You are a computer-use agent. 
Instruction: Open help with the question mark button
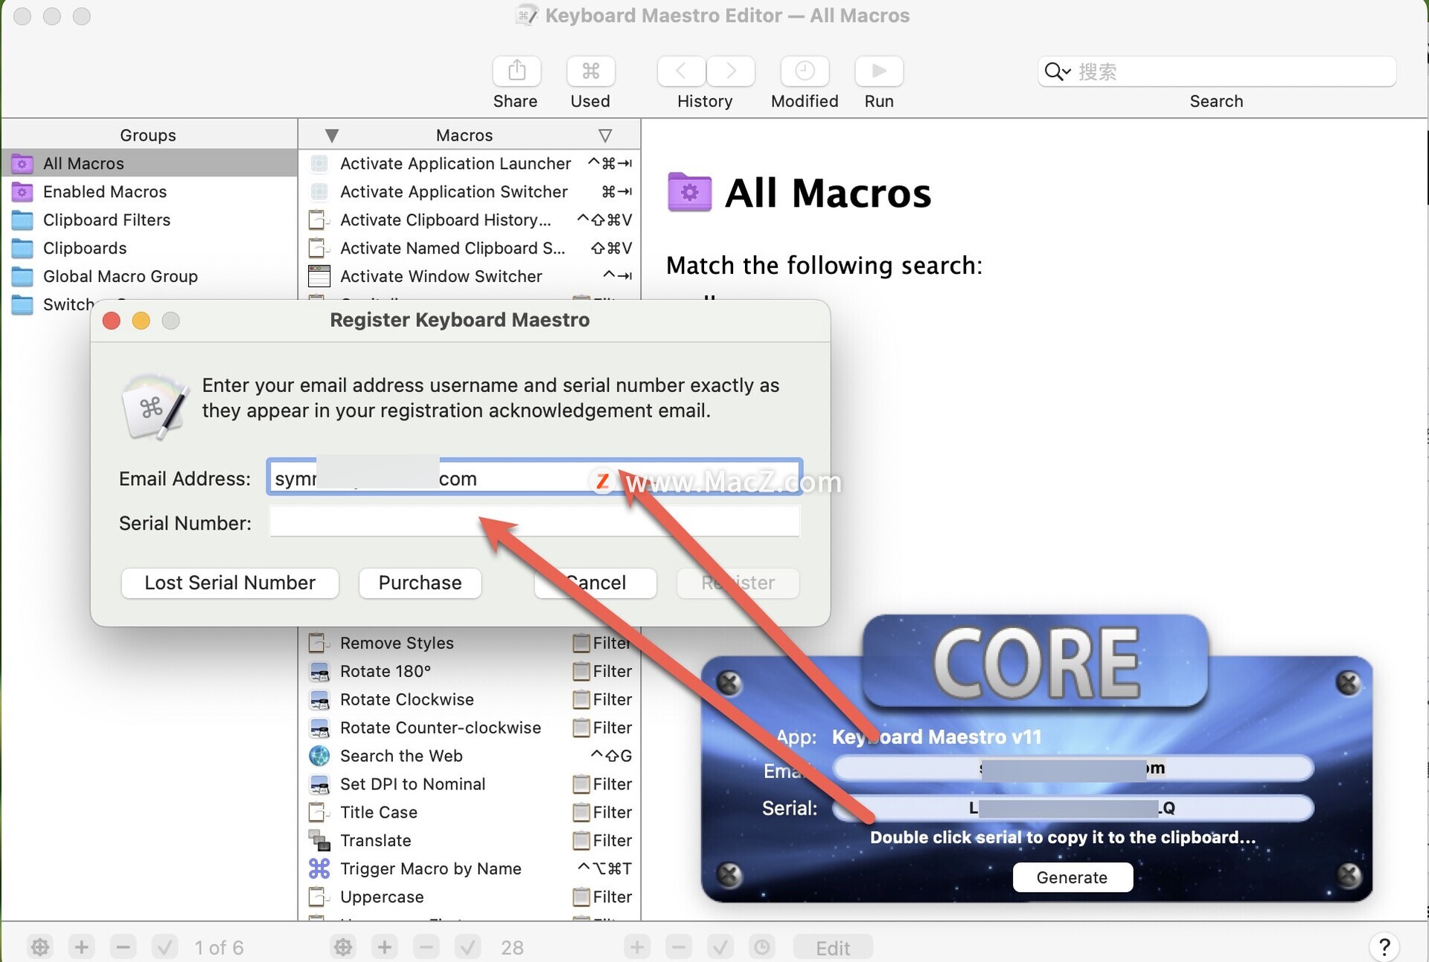(1384, 947)
